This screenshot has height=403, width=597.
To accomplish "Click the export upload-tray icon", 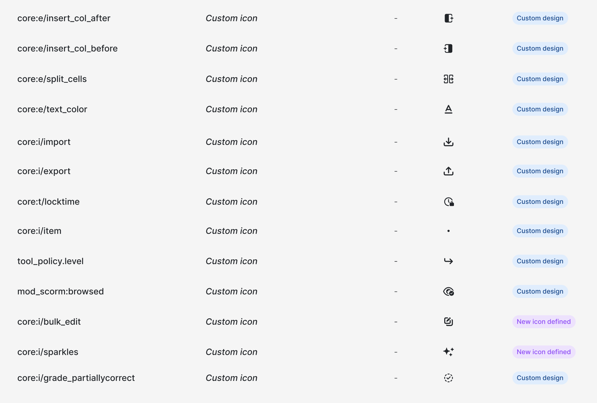I will click(448, 171).
